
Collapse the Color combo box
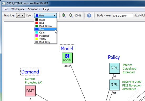(x=45, y=16)
